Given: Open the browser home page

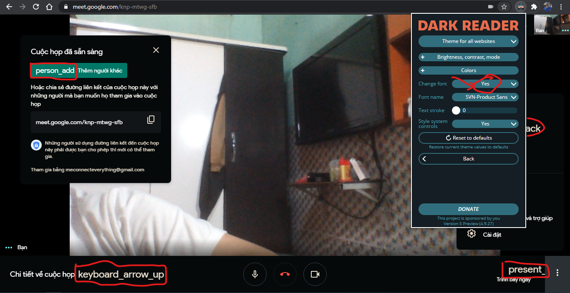Looking at the screenshot, I should pyautogui.click(x=49, y=7).
